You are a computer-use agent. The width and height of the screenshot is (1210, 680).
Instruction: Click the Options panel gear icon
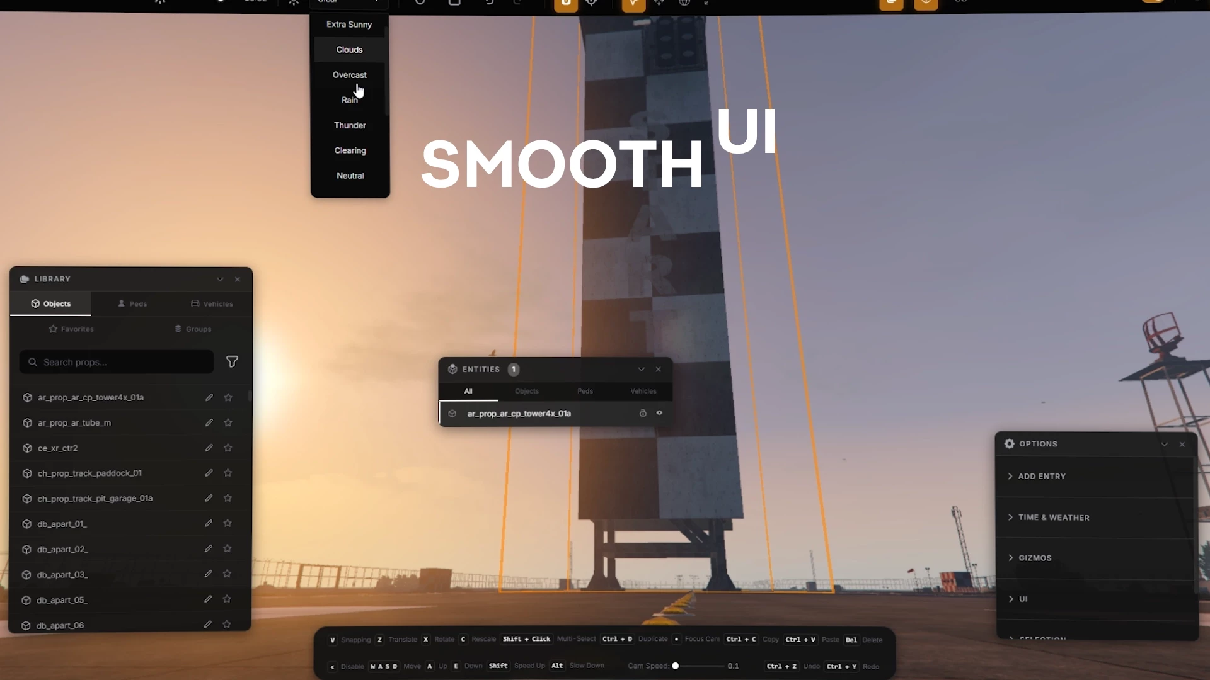coord(1010,444)
